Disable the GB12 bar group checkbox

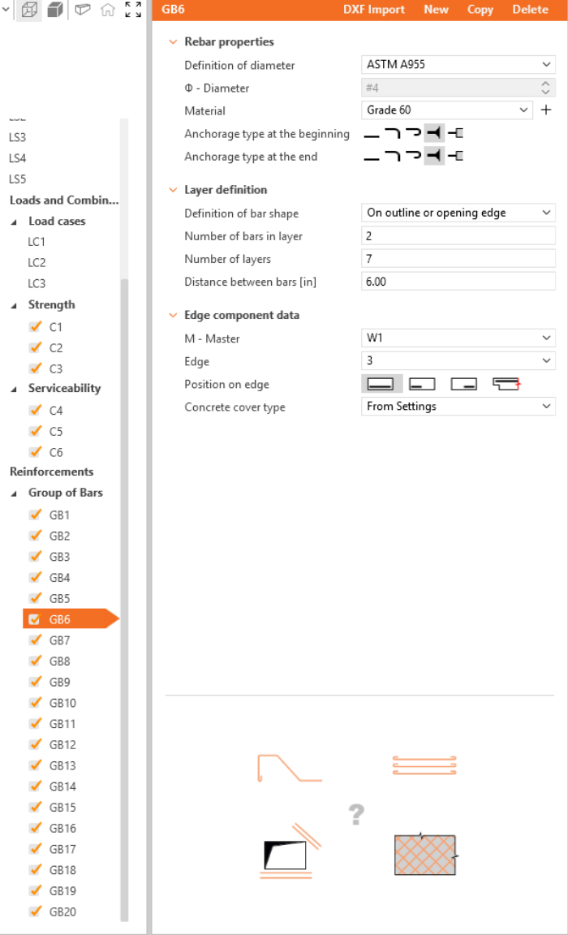(35, 744)
